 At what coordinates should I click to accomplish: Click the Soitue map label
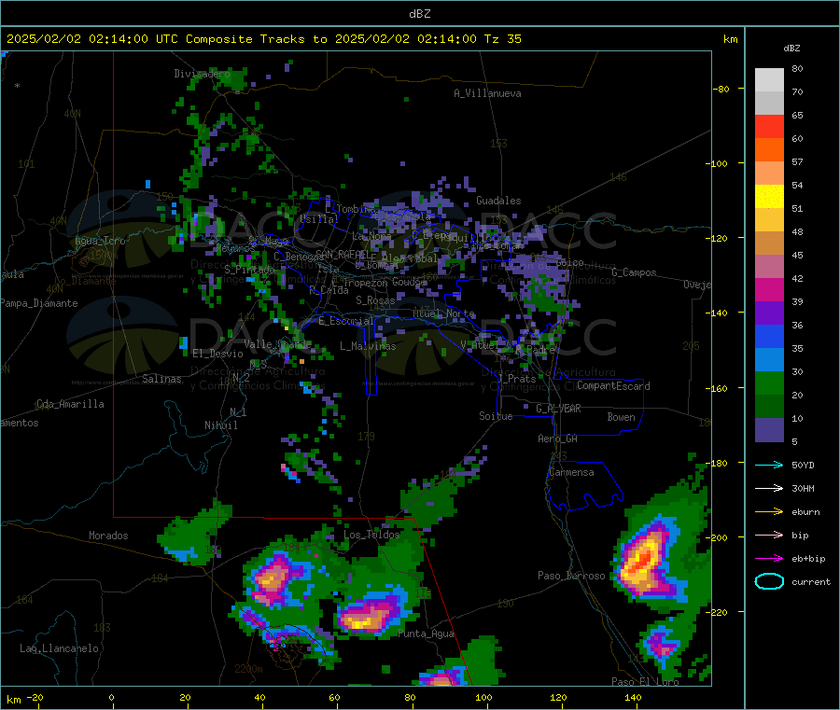pos(496,416)
